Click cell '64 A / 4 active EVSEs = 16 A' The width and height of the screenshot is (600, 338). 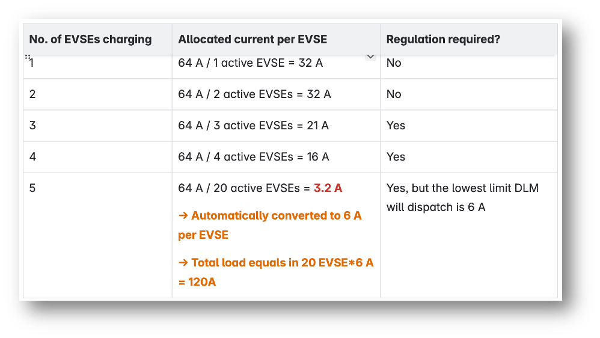(277, 157)
